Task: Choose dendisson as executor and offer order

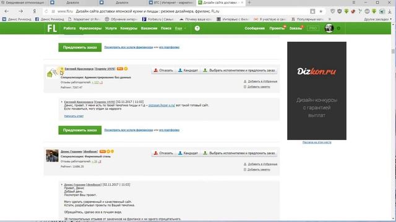Action: pos(239,153)
